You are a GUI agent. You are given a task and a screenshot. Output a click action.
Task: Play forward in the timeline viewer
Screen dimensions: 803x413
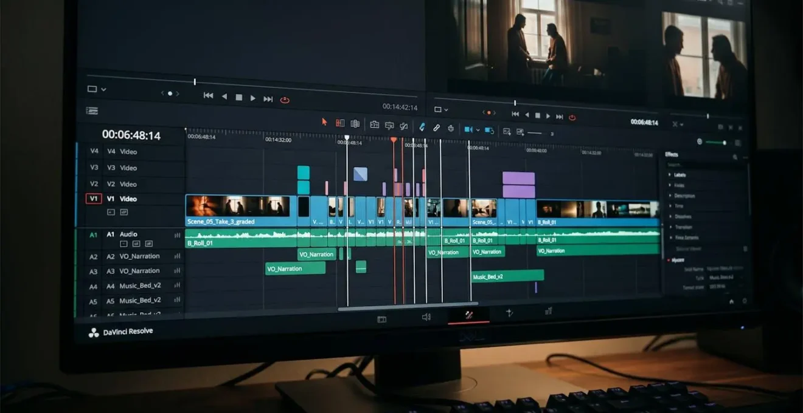coord(548,115)
